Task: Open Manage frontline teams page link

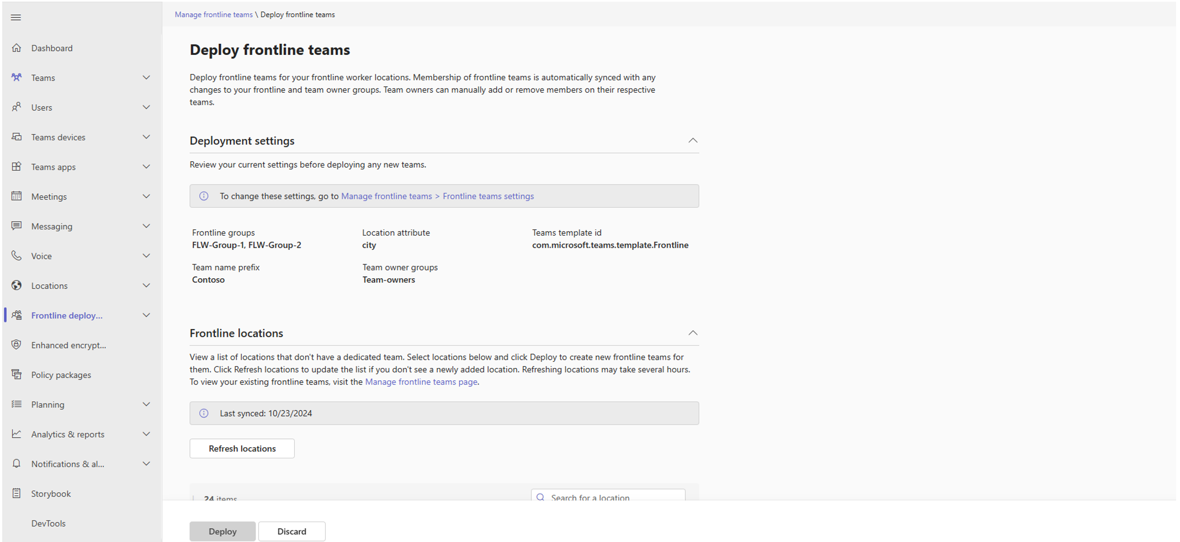Action: point(421,382)
